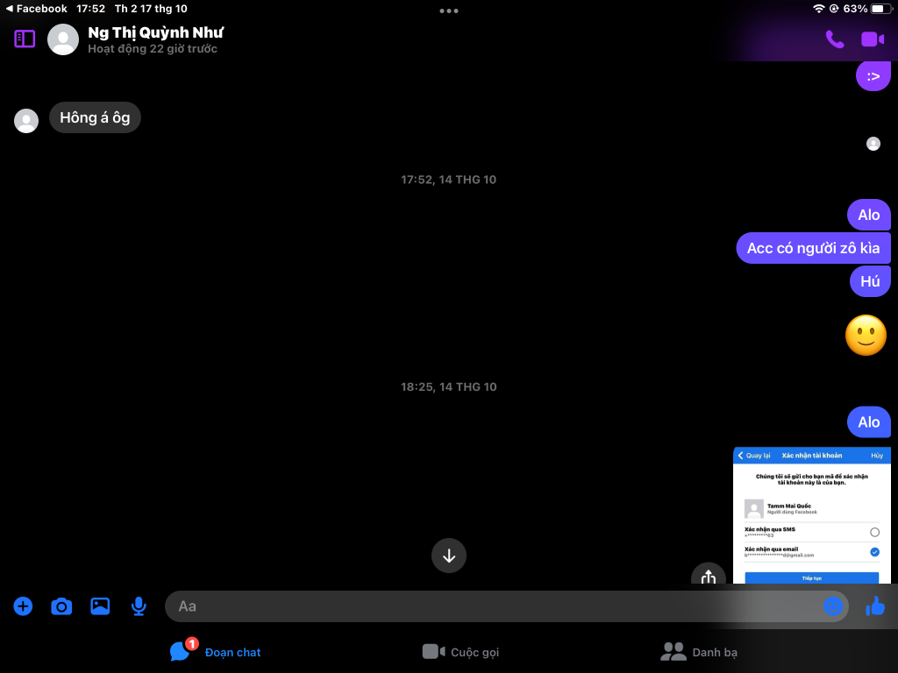The height and width of the screenshot is (673, 898).
Task: Go back to Facebook app
Action: (36, 9)
